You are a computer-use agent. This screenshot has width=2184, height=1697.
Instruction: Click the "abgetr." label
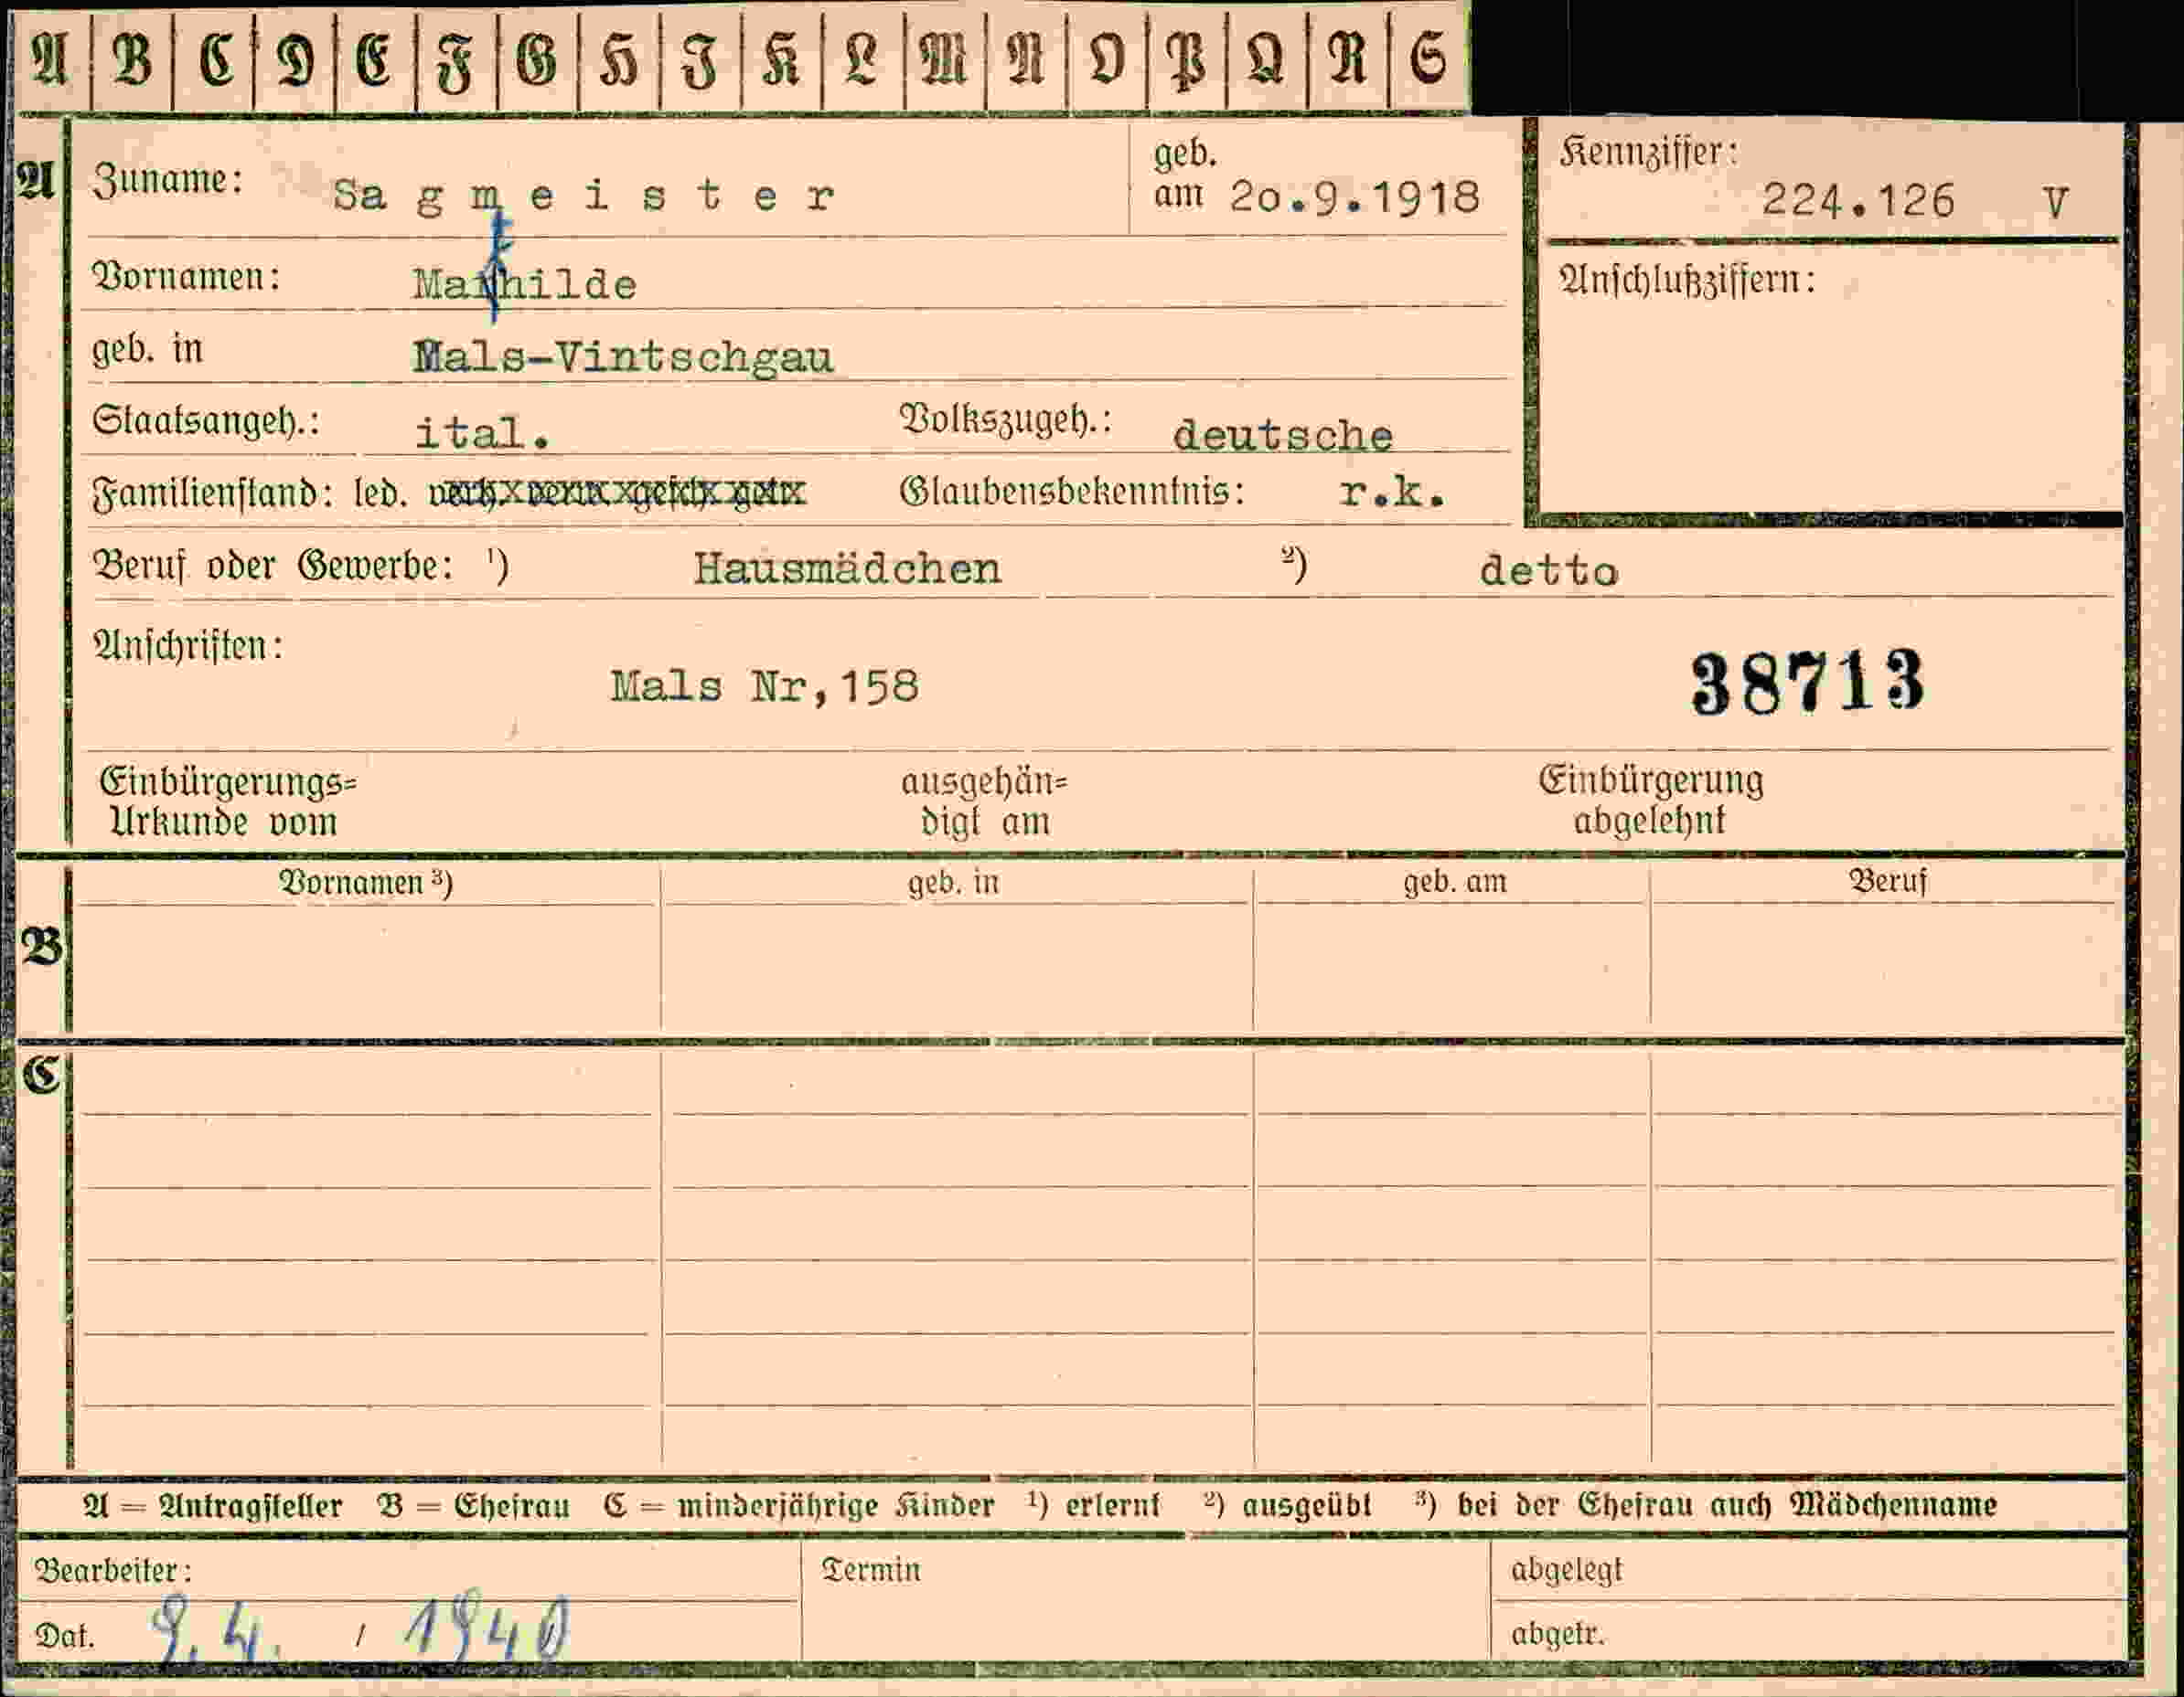click(x=1558, y=1634)
